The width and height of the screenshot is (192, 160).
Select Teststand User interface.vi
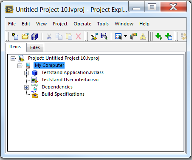(x=70, y=80)
